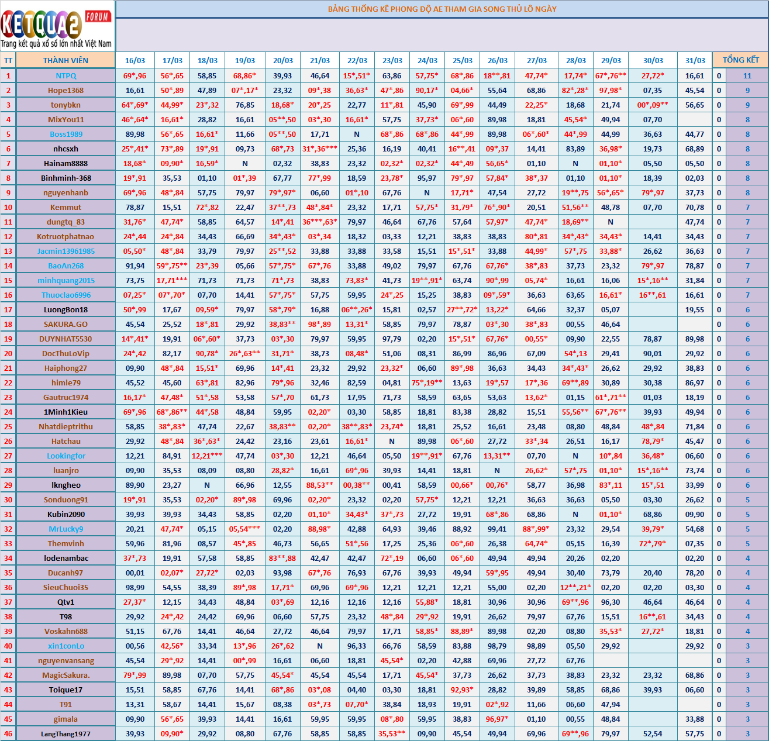This screenshot has width=769, height=741.
Task: Click member name 'Qtv1'
Action: point(65,602)
